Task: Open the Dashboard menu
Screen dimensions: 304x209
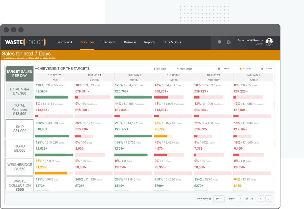Action: coord(64,42)
